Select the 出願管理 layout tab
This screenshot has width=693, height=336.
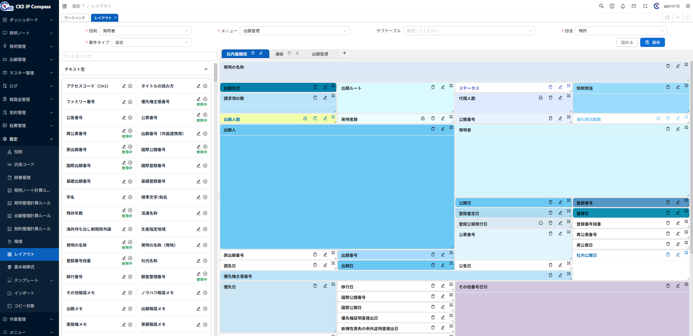320,54
